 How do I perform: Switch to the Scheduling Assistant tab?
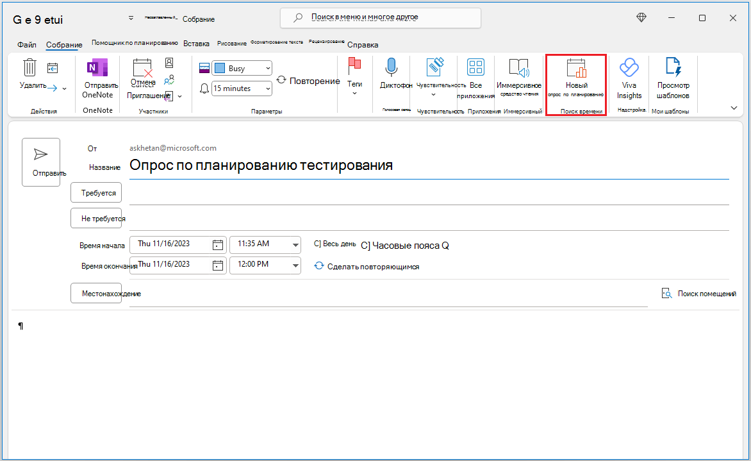(x=135, y=43)
